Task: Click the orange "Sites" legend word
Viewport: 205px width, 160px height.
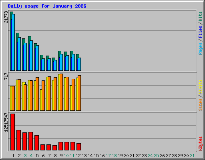Action: point(200,105)
